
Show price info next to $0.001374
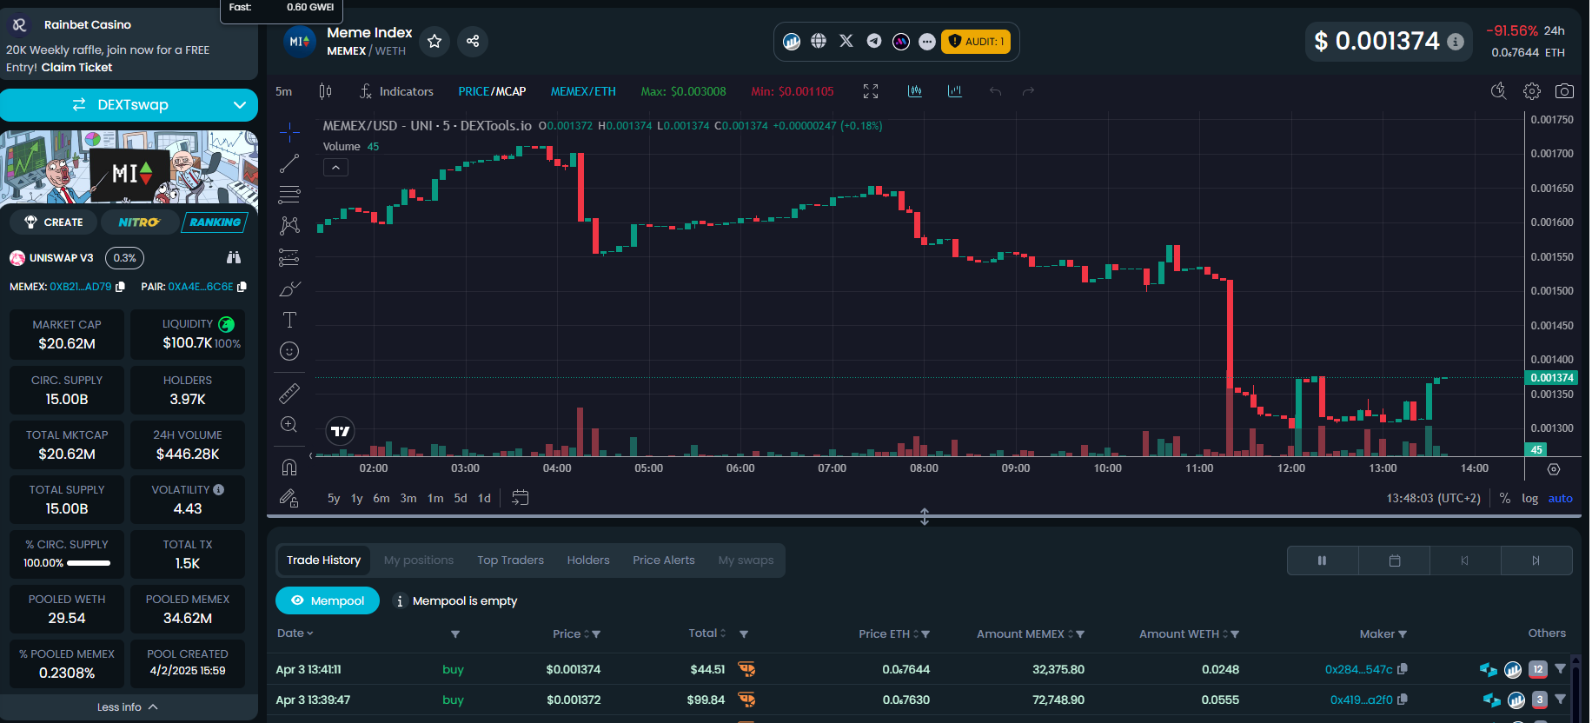click(x=1456, y=41)
